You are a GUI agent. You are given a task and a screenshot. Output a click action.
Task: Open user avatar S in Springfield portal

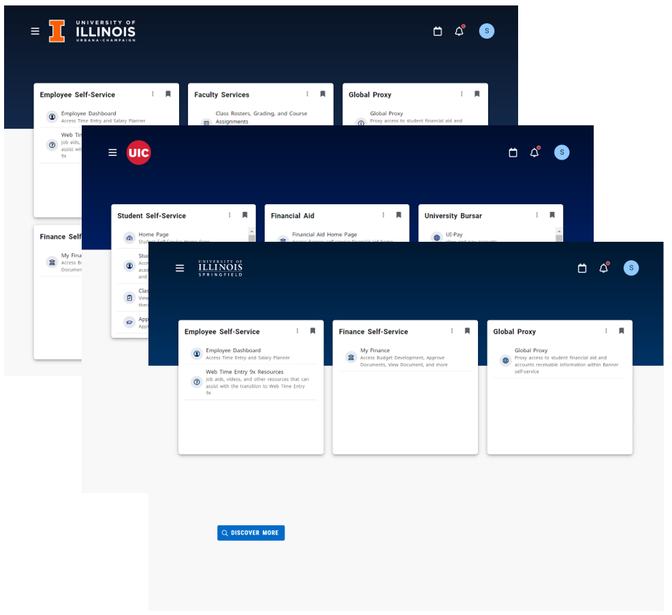coord(631,268)
